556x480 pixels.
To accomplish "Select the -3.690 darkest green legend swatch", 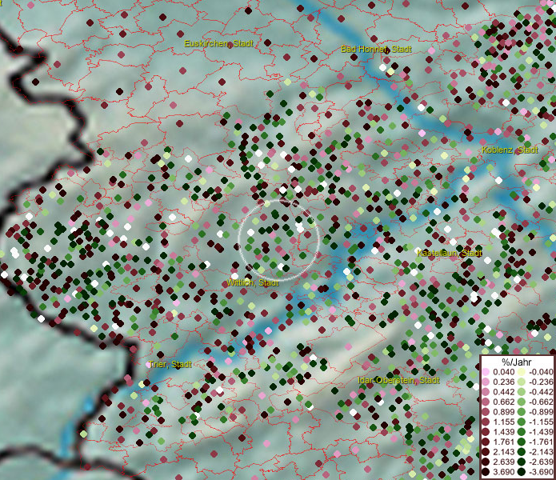I will [x=521, y=473].
